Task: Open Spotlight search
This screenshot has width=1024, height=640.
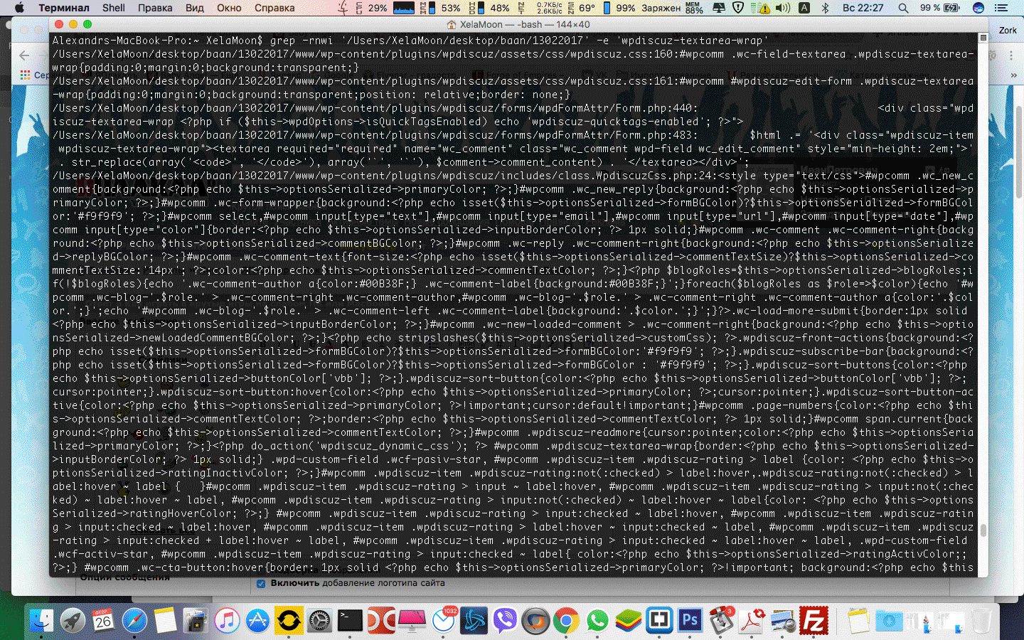Action: click(903, 8)
